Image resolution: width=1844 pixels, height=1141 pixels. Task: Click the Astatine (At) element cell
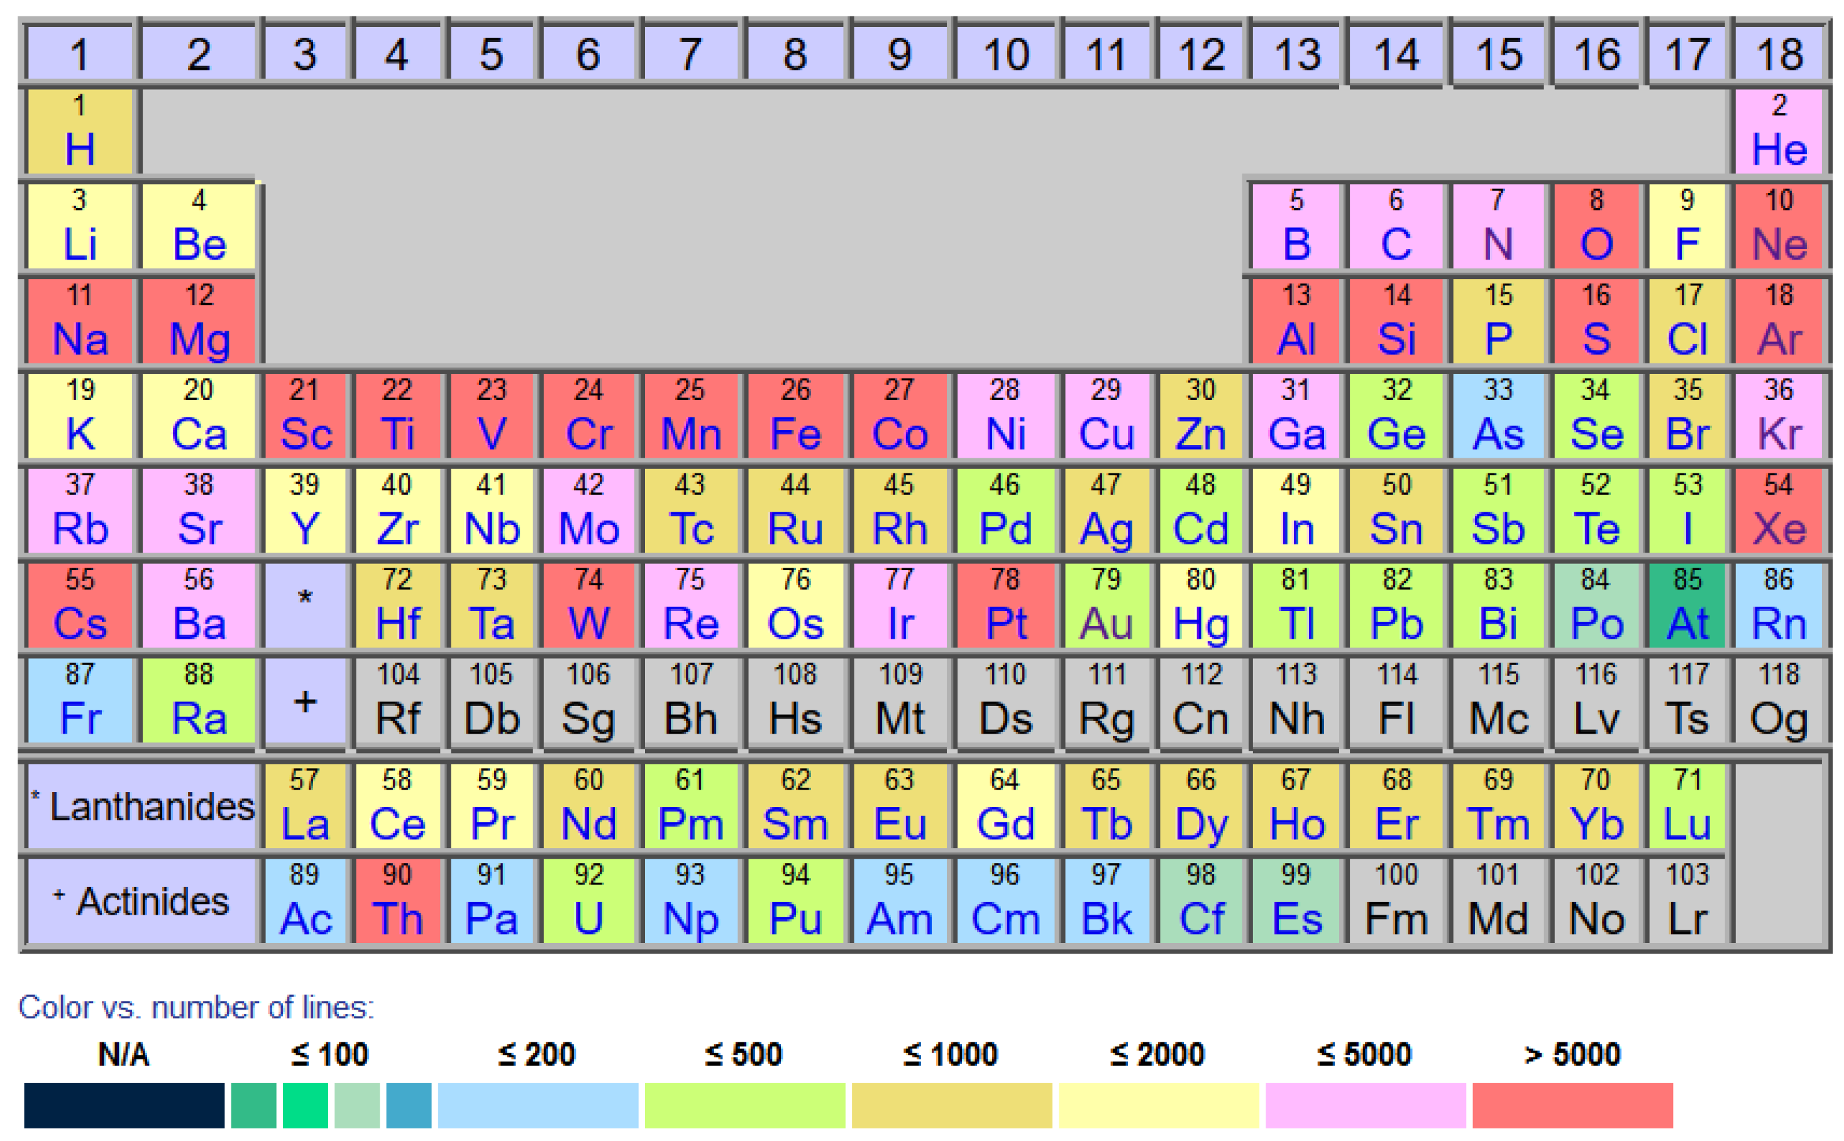[1687, 606]
